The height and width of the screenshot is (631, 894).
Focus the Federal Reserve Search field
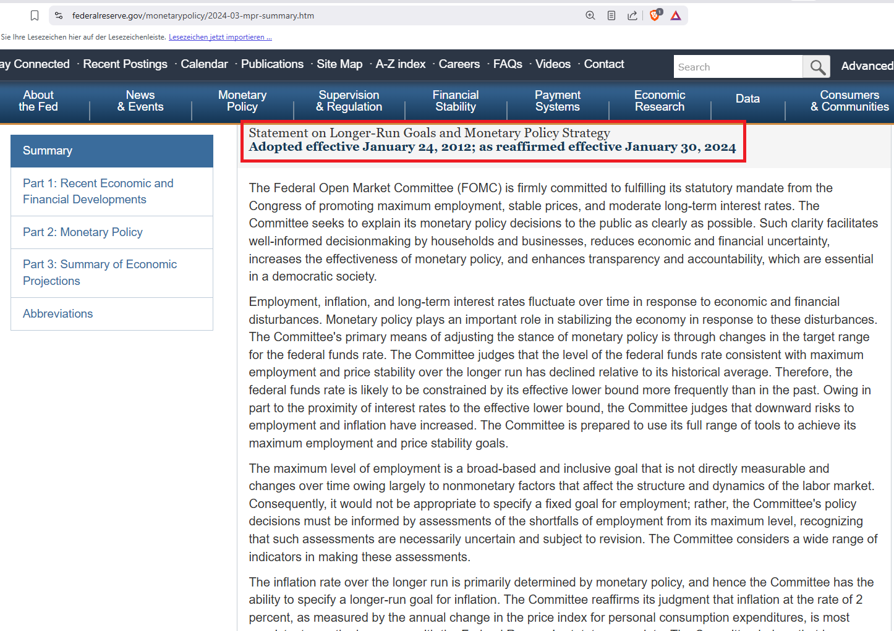coord(738,67)
